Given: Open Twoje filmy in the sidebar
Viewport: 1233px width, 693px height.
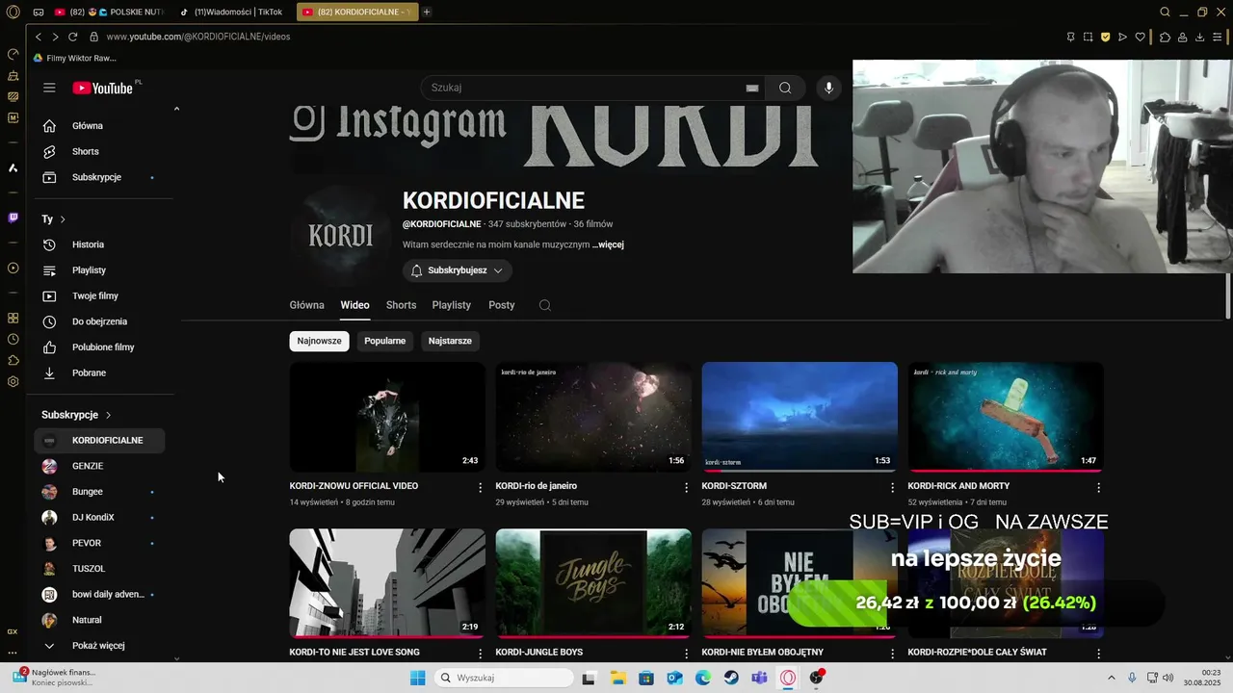Looking at the screenshot, I should [100, 295].
